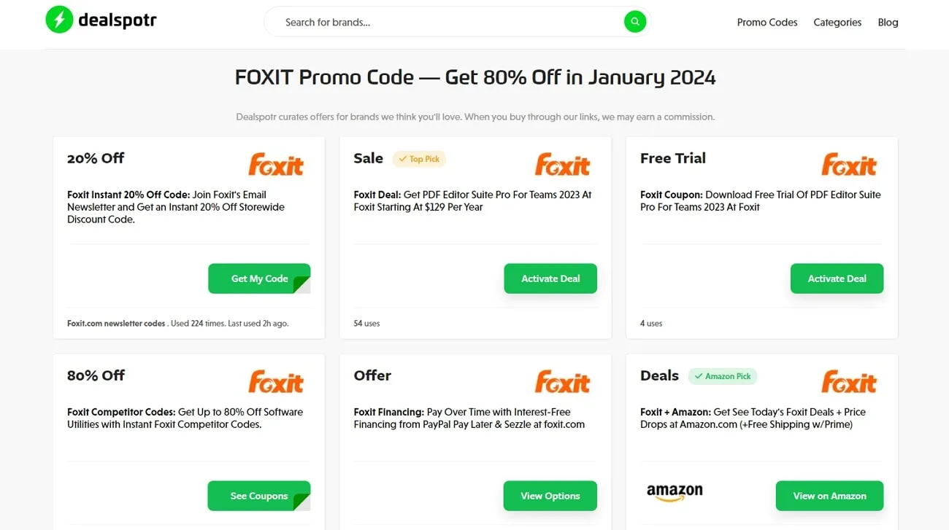949x530 pixels.
Task: Open the Categories dropdown in the navigation
Action: pyautogui.click(x=837, y=22)
